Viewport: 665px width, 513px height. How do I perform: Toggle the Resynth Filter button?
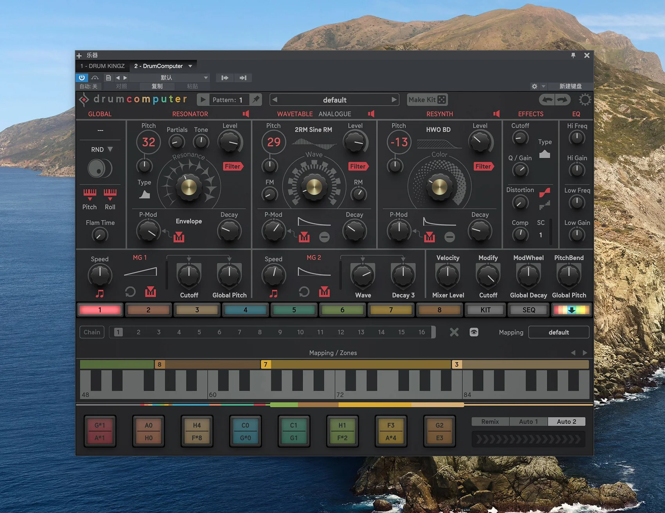click(484, 166)
